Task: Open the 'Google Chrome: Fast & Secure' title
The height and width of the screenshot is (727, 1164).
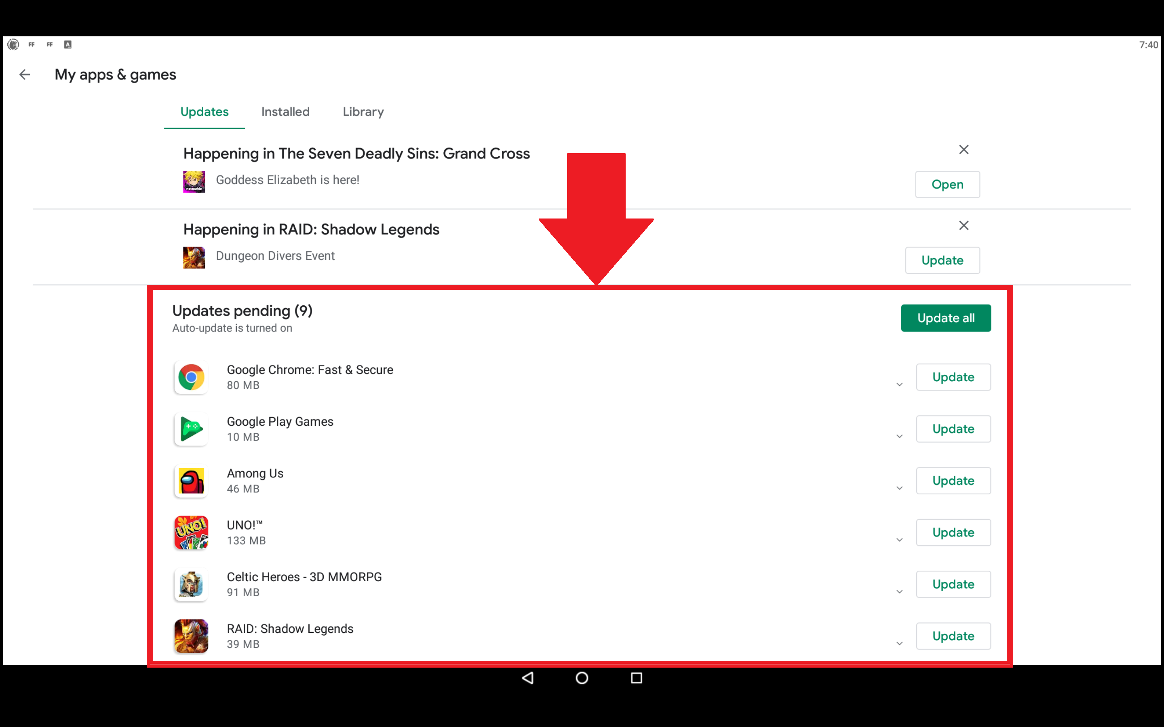Action: click(310, 370)
